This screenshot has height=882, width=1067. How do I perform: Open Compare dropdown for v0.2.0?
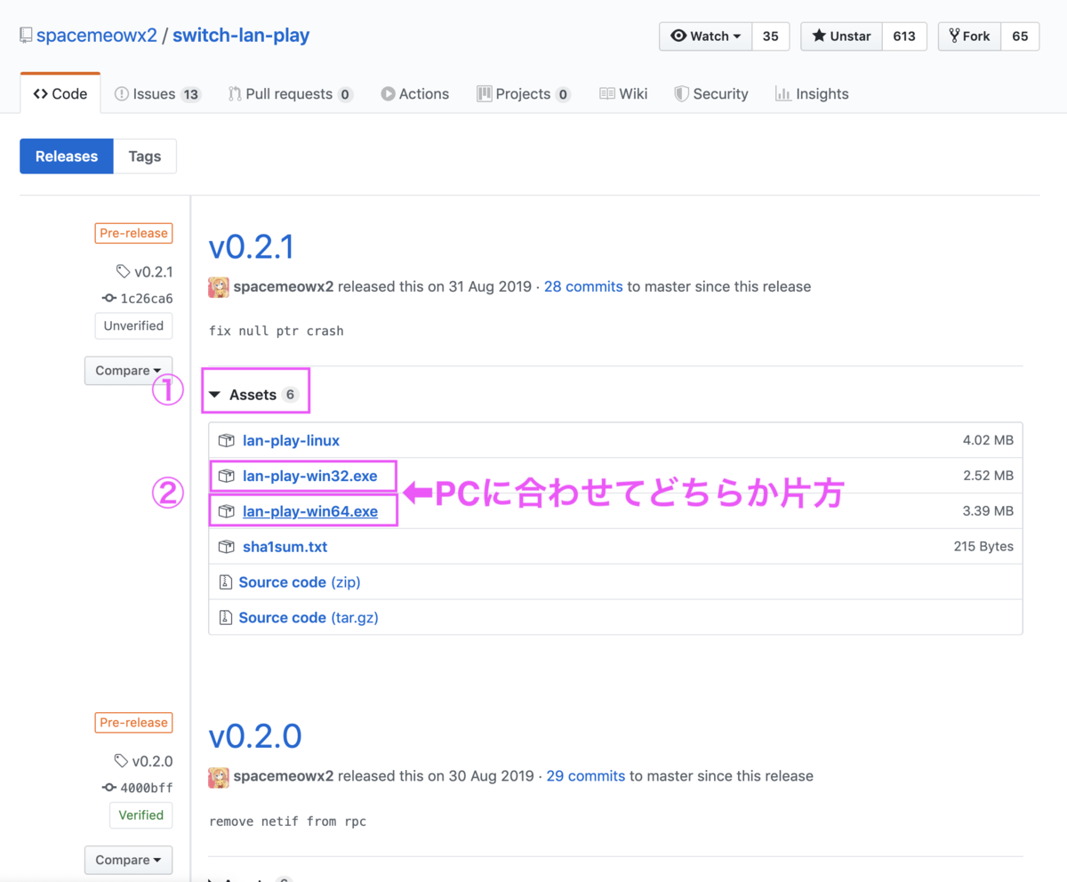(x=128, y=860)
